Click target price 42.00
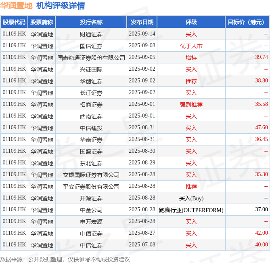 click(262, 233)
